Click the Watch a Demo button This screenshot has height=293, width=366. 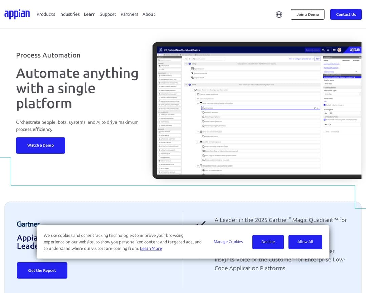point(41,145)
